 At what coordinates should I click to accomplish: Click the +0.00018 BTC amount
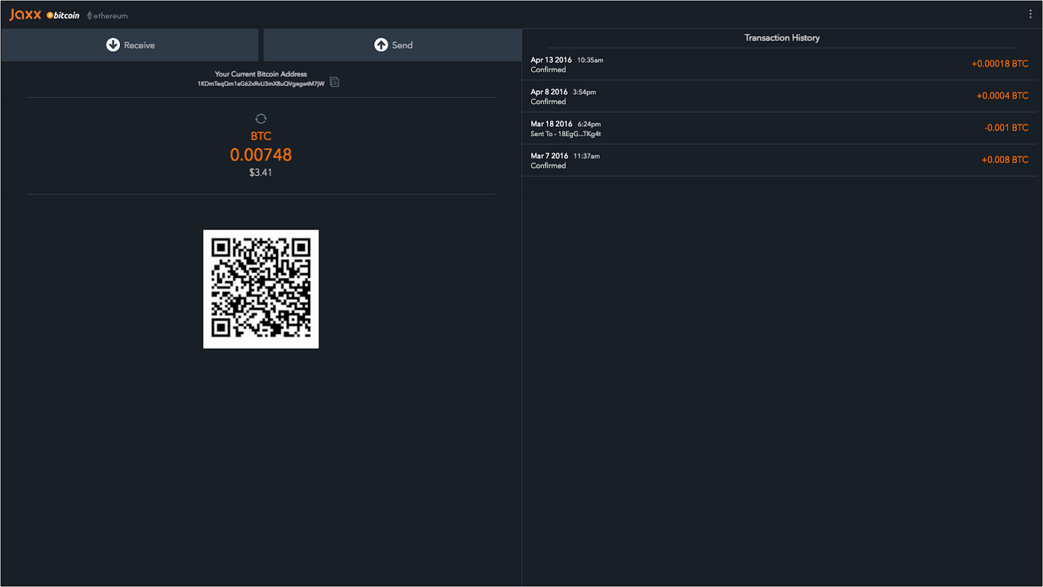click(1000, 64)
